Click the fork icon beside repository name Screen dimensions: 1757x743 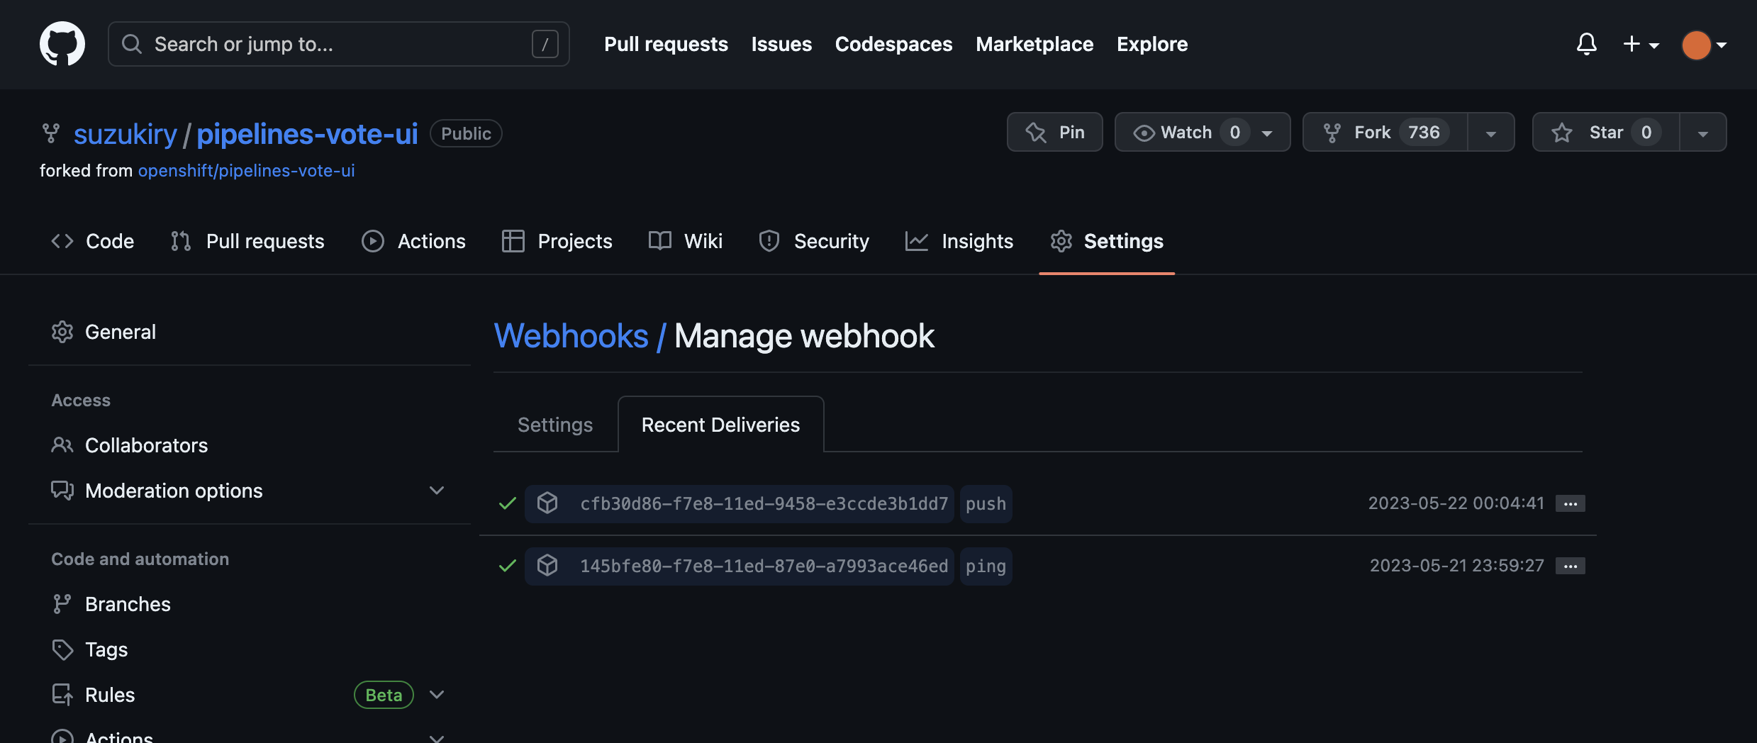(x=51, y=133)
